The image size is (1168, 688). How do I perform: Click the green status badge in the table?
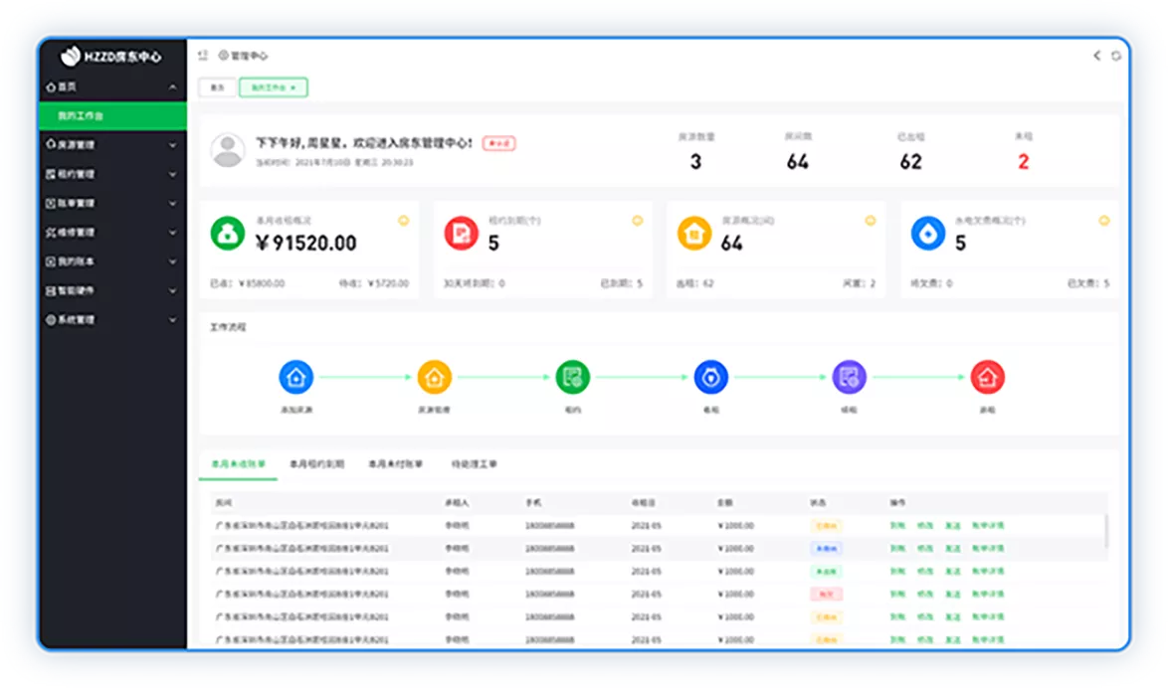click(x=826, y=571)
